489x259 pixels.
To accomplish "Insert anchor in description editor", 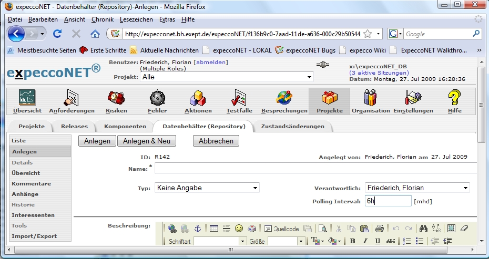I will coord(198,229).
